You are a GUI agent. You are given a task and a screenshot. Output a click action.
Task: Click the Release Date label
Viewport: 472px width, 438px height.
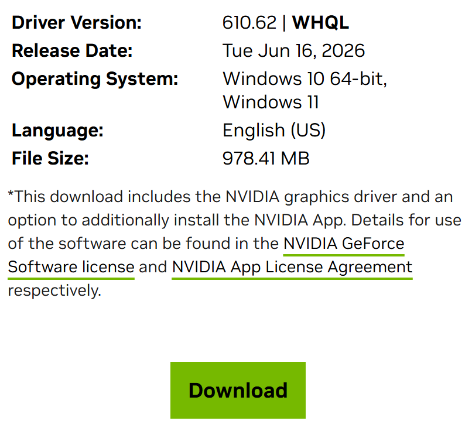coord(72,50)
